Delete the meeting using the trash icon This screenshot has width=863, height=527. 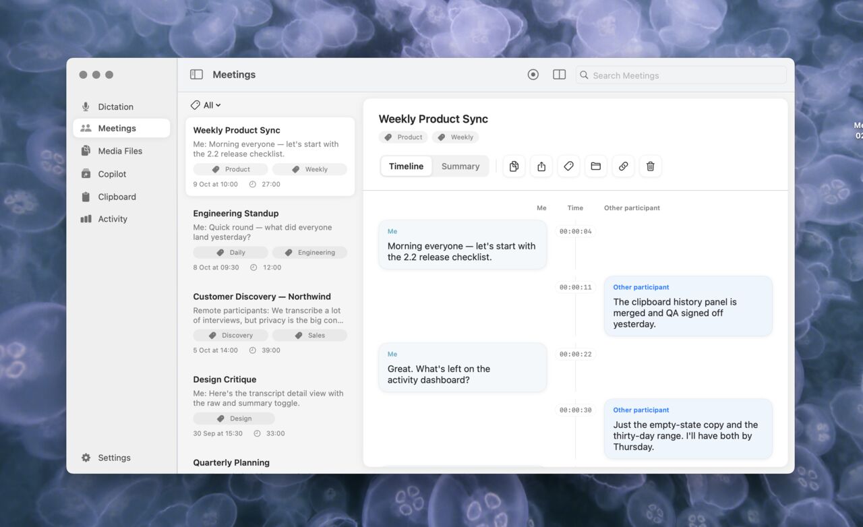click(x=651, y=166)
